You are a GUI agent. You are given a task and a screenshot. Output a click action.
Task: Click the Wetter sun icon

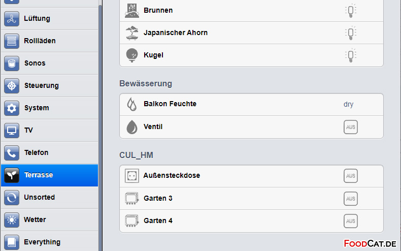point(12,220)
